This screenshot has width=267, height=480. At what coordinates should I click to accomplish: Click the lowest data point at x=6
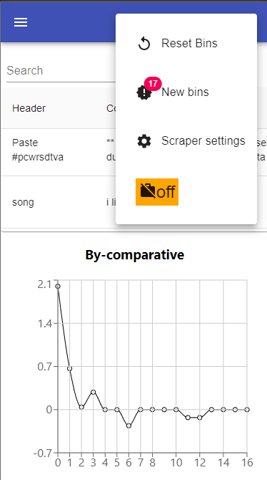[x=129, y=426]
